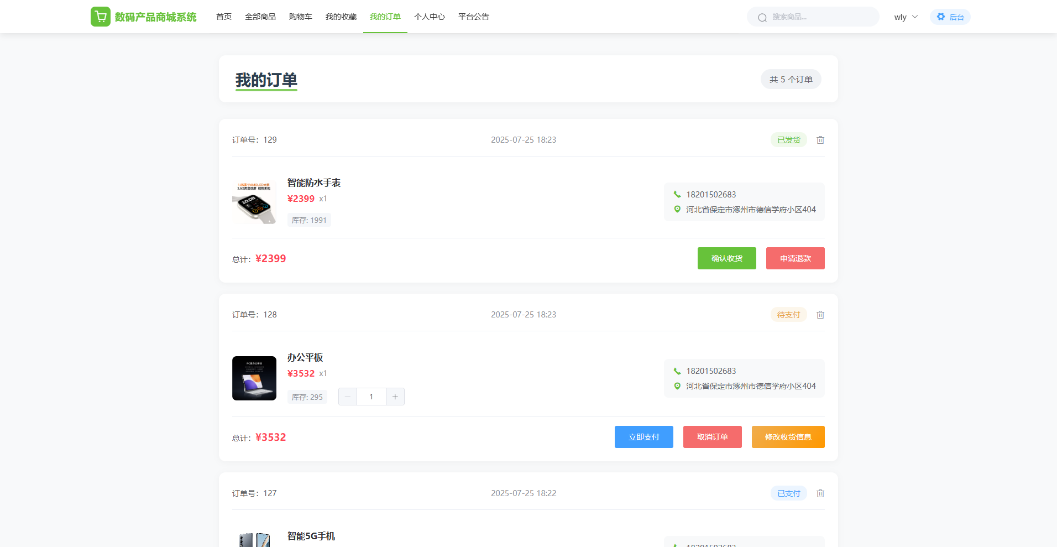This screenshot has width=1057, height=547.
Task: Click the shopping cart logo icon
Action: click(x=101, y=17)
